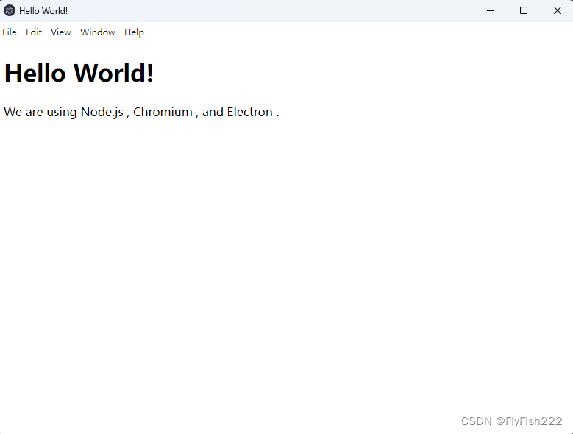
Task: Open the Window menu
Action: pyautogui.click(x=98, y=32)
